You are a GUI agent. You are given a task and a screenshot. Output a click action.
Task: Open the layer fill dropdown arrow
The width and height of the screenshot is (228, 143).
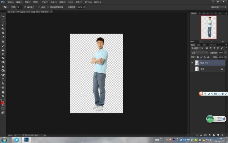tap(225, 57)
